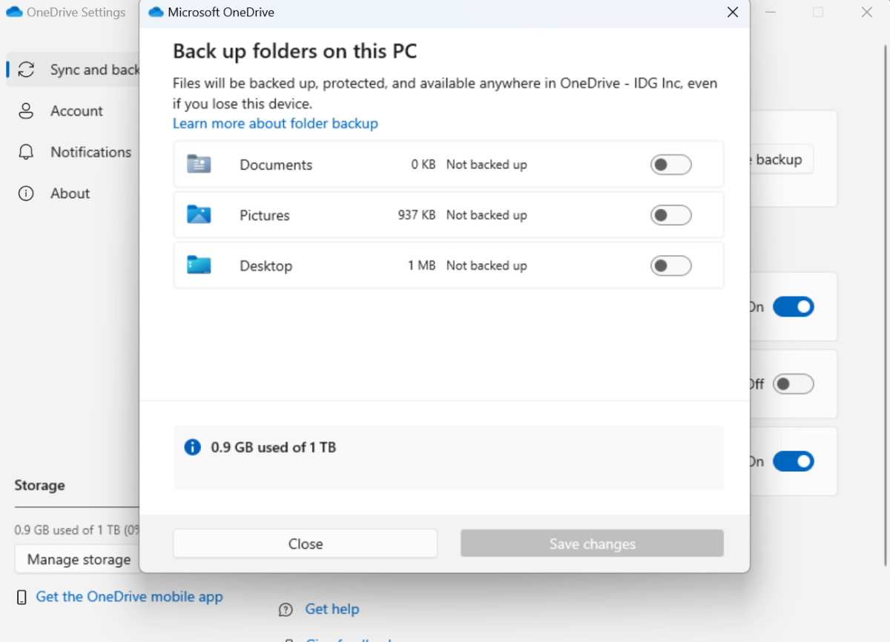Open Learn more about folder backup
Screen dimensions: 890x642
(275, 123)
